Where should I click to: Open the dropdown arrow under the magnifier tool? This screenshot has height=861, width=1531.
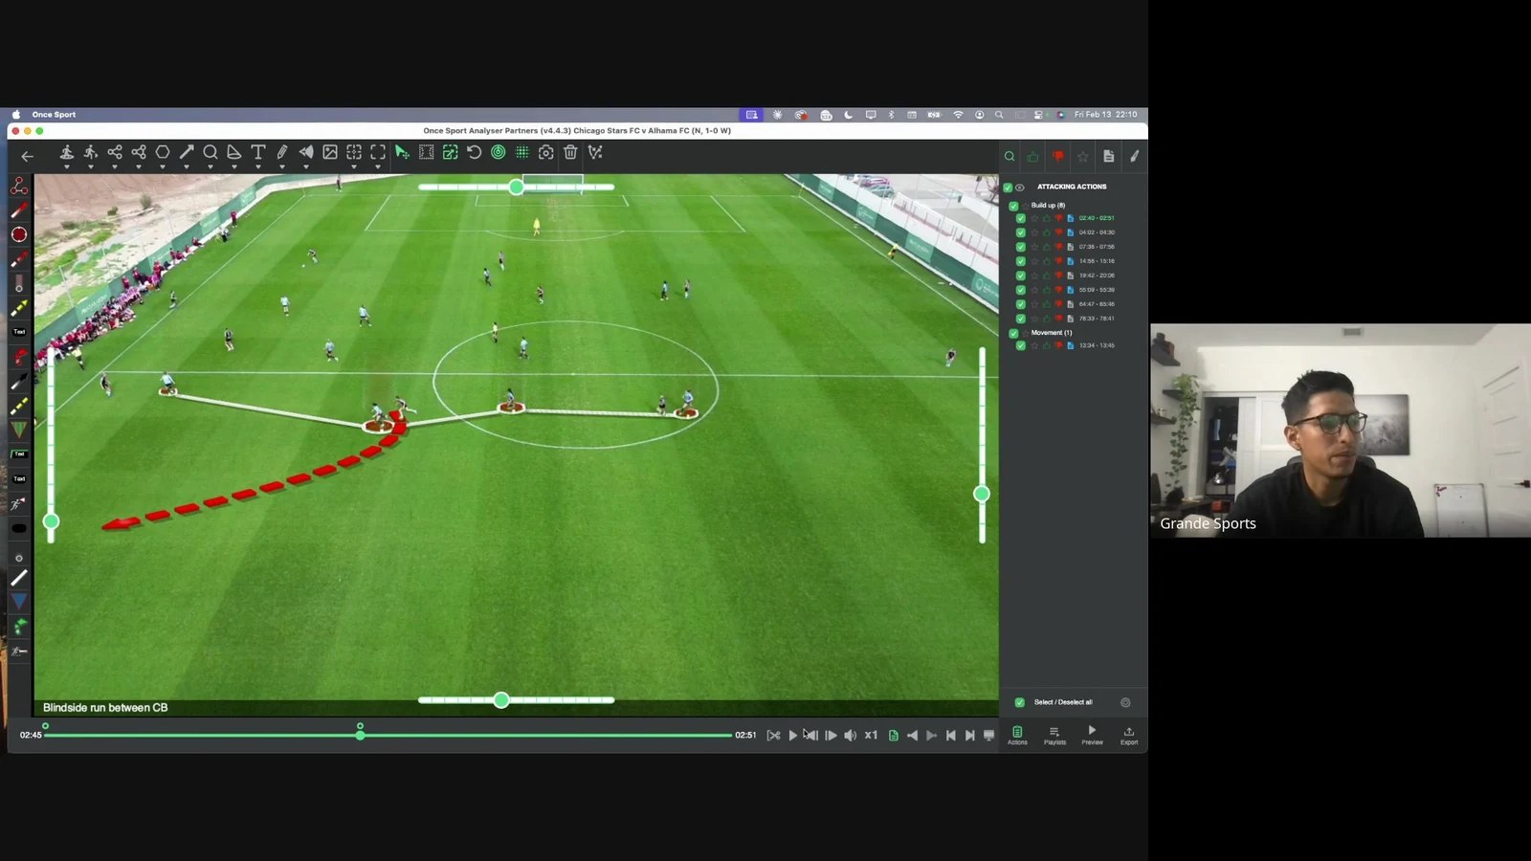(211, 166)
